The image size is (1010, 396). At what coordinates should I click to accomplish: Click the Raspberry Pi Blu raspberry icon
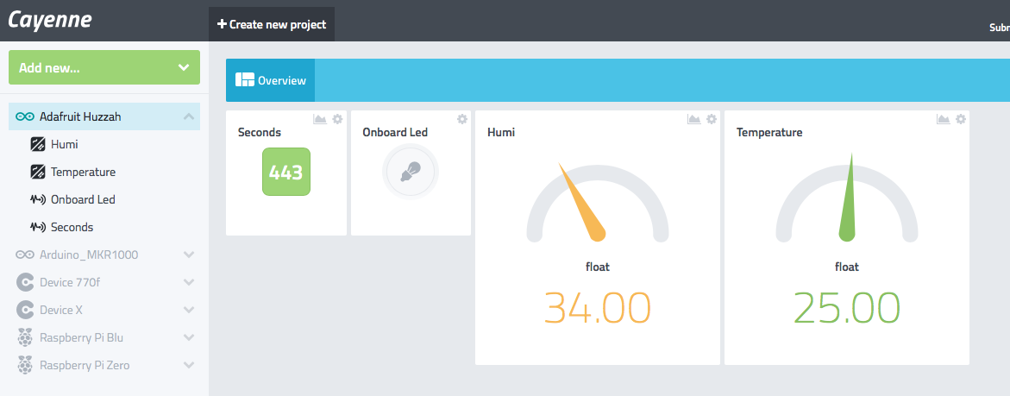click(25, 337)
